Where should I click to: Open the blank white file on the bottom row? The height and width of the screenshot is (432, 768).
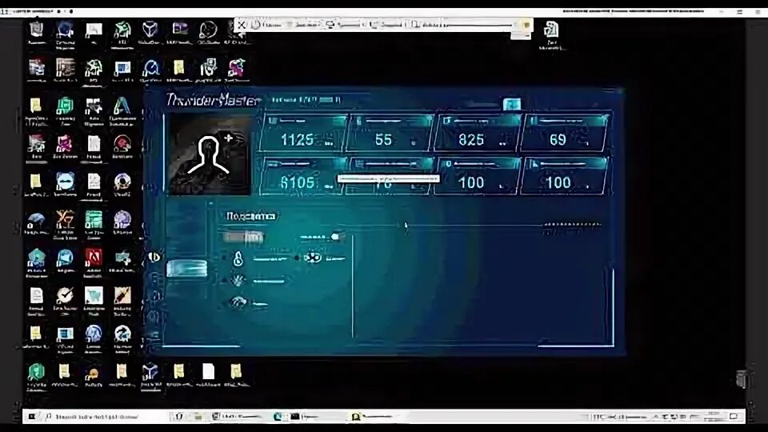tap(208, 374)
